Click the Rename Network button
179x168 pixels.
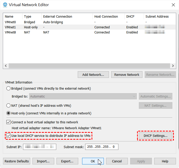coord(160,75)
